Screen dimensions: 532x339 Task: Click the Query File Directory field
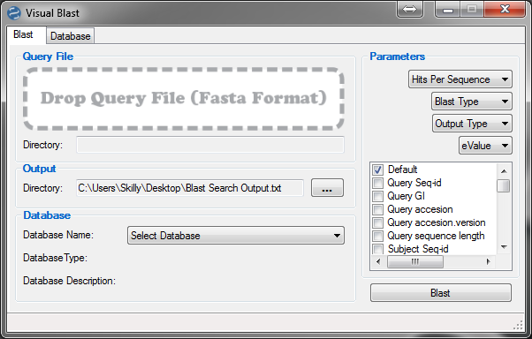[x=210, y=145]
